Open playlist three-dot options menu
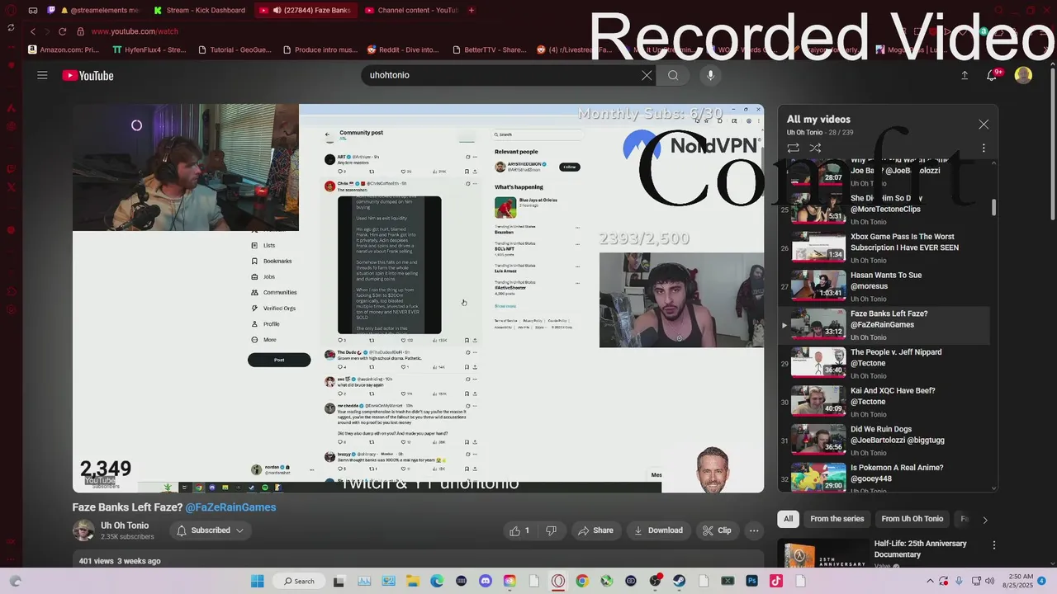 [x=984, y=148]
